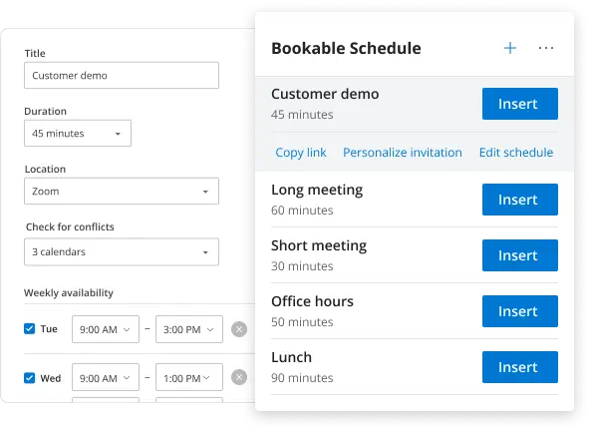Expand the Check for conflicts calendars dropdown
Viewport: 590px width, 427px height.
[122, 251]
